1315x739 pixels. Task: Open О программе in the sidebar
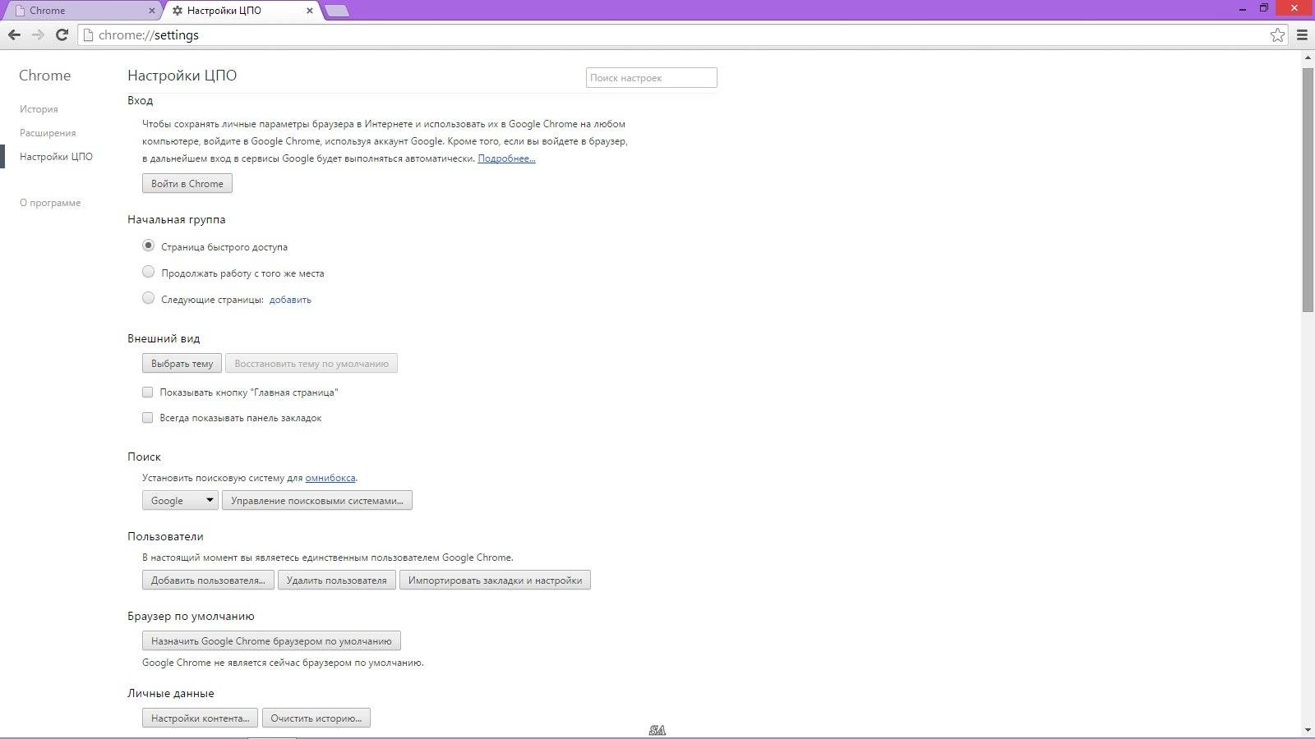click(50, 203)
